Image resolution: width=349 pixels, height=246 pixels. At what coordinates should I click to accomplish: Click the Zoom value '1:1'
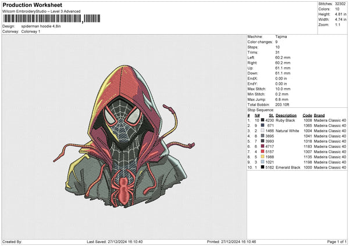coord(337,24)
